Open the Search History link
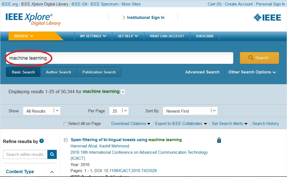287x177 pixels. tap(266, 124)
